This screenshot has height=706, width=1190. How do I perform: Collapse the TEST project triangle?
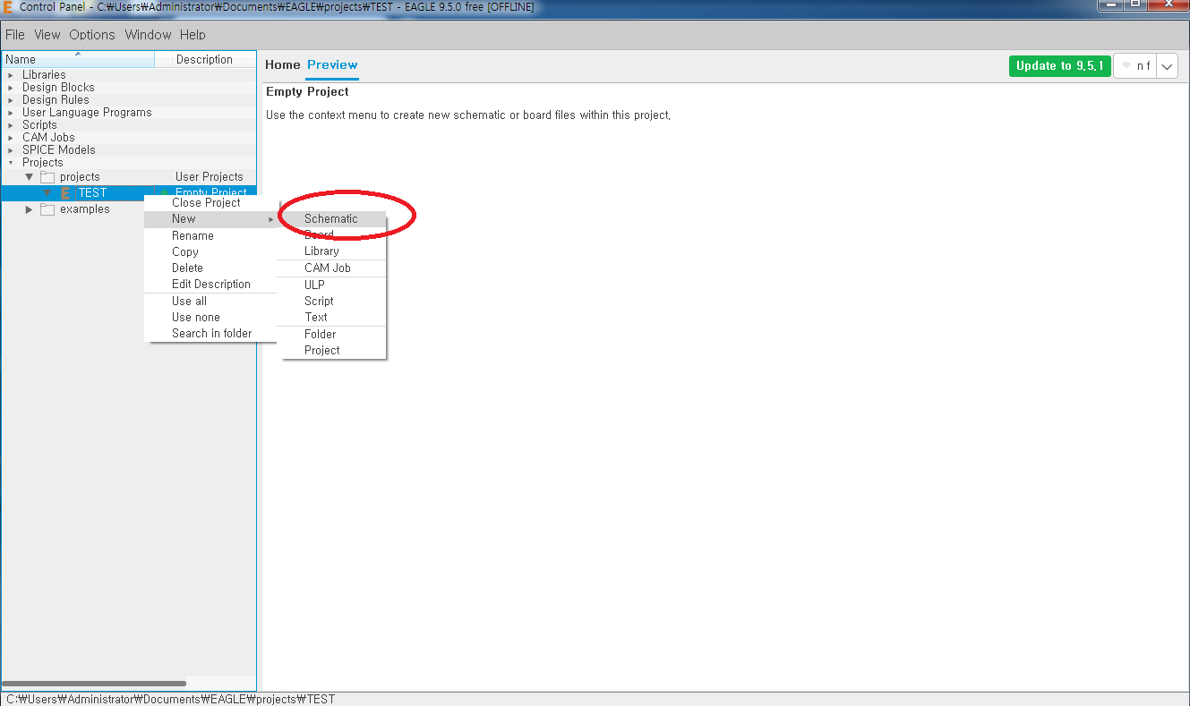[x=47, y=192]
